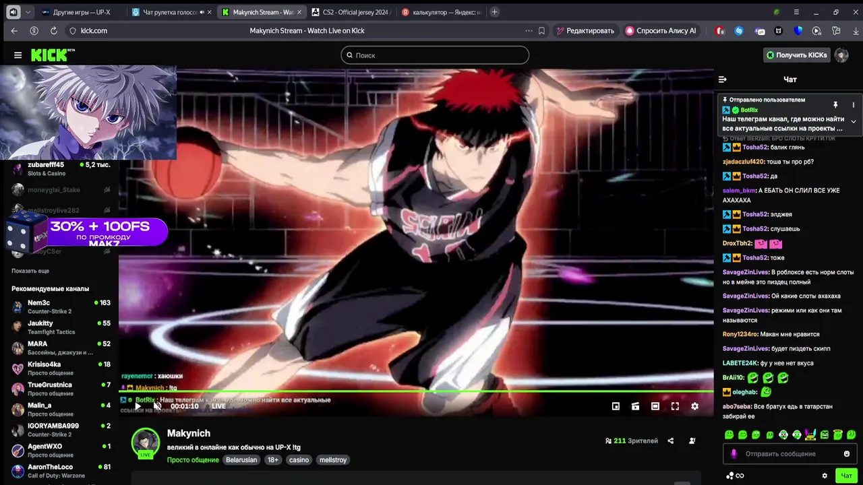This screenshot has width=863, height=485.
Task: Open TrueGrustnica recommended channel
Action: tap(61, 389)
